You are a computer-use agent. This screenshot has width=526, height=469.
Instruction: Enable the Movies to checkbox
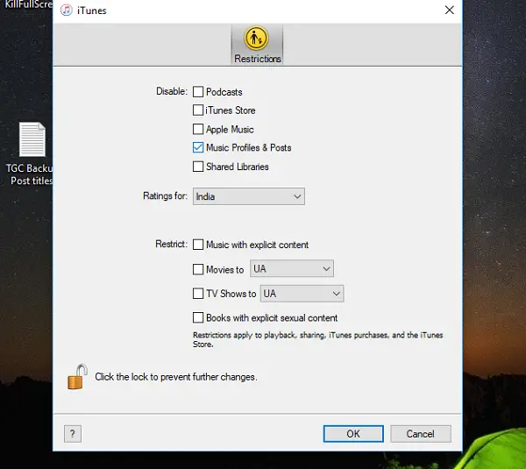click(x=198, y=269)
